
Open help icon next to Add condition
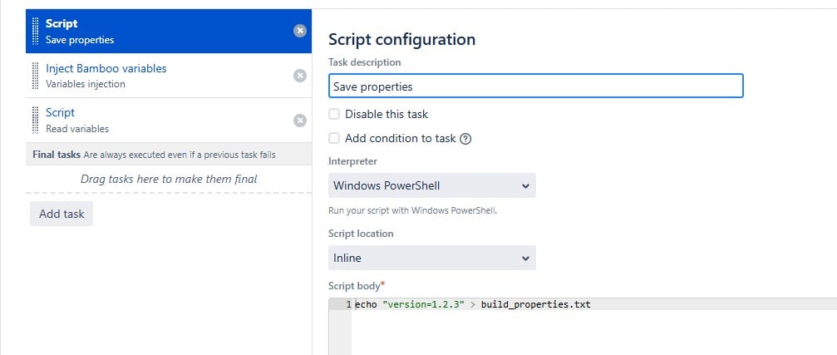[x=465, y=139]
